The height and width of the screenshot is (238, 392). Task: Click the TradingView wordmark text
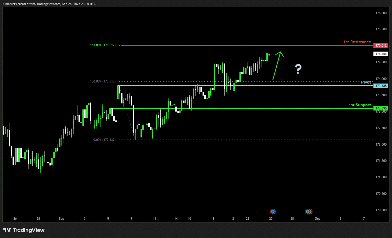(x=29, y=230)
